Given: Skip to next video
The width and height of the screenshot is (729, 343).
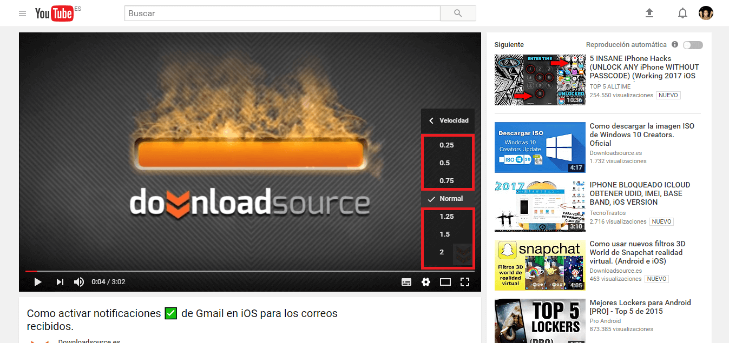Looking at the screenshot, I should (x=60, y=281).
